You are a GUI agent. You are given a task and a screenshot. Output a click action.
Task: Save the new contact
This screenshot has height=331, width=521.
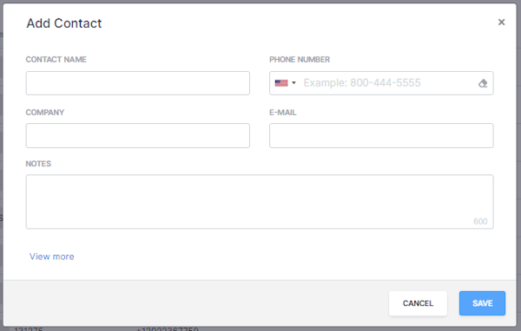point(483,303)
